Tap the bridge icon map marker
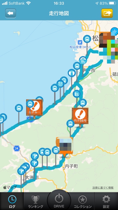 point(72,73)
